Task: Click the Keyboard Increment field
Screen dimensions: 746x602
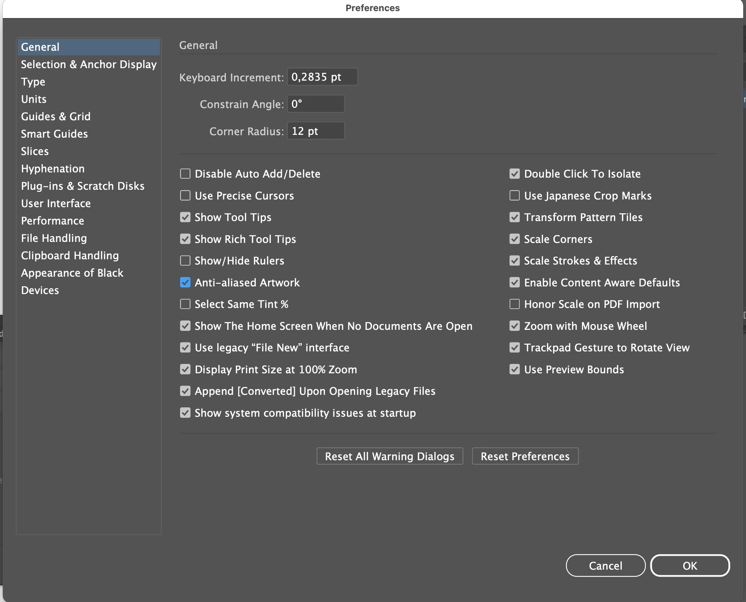Action: pos(322,77)
